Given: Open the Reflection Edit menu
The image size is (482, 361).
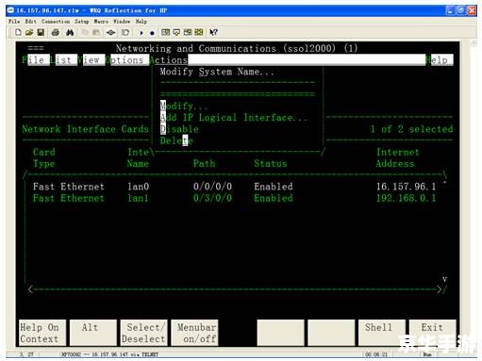Looking at the screenshot, I should click(x=30, y=22).
